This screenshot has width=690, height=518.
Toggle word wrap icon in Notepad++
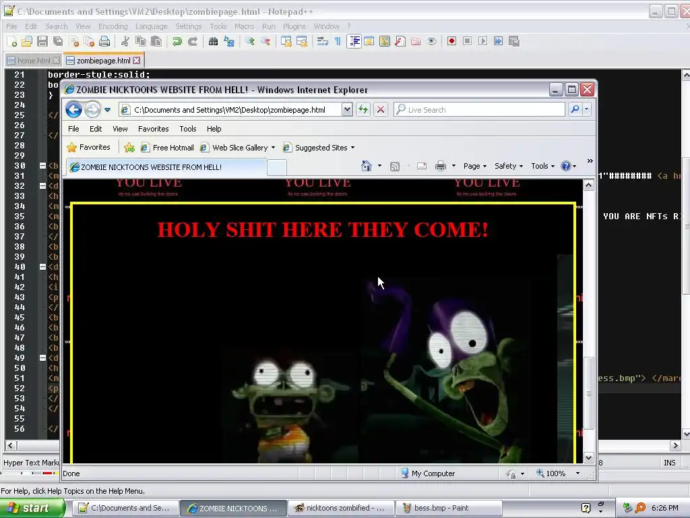[323, 41]
